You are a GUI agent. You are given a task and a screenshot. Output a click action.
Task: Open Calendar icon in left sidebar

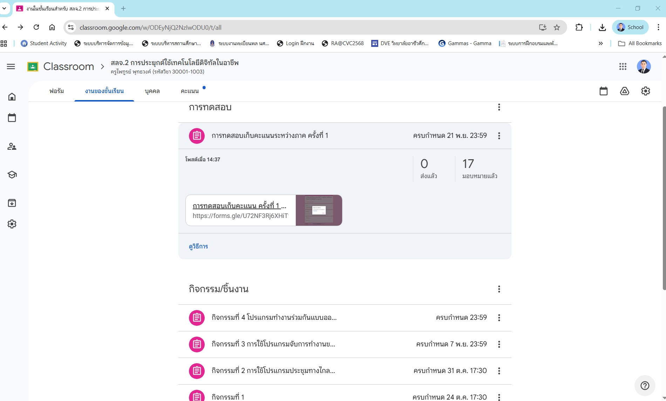point(12,118)
